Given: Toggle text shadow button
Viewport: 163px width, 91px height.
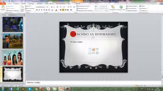Looking at the screenshot, I should [44, 10].
